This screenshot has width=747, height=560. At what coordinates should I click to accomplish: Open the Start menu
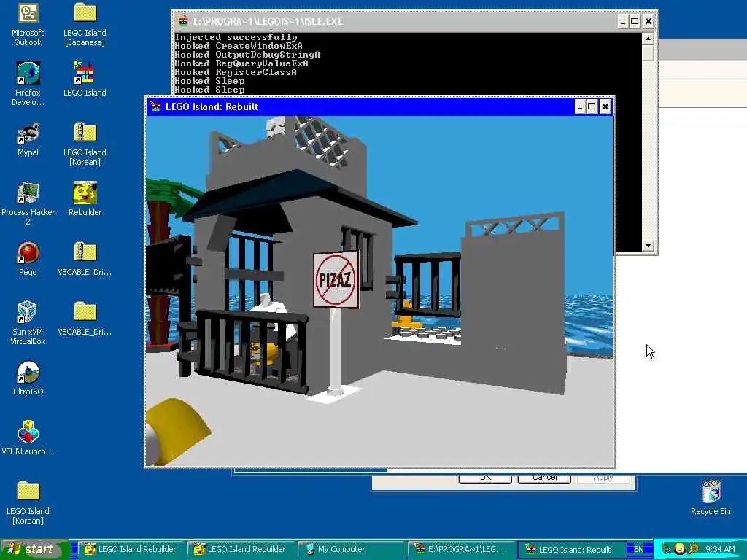point(34,549)
